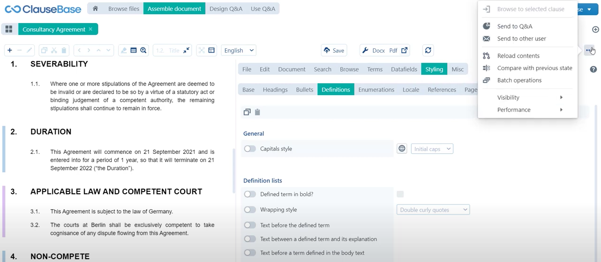Screen dimensions: 601x262
Task: Expand the Double curly quotes dropdown
Action: [433, 210]
